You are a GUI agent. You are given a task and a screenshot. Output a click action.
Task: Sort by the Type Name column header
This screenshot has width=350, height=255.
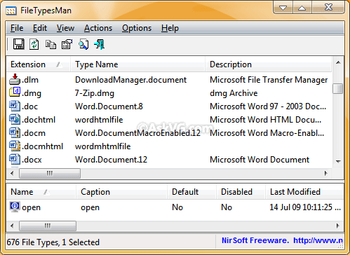(137, 64)
